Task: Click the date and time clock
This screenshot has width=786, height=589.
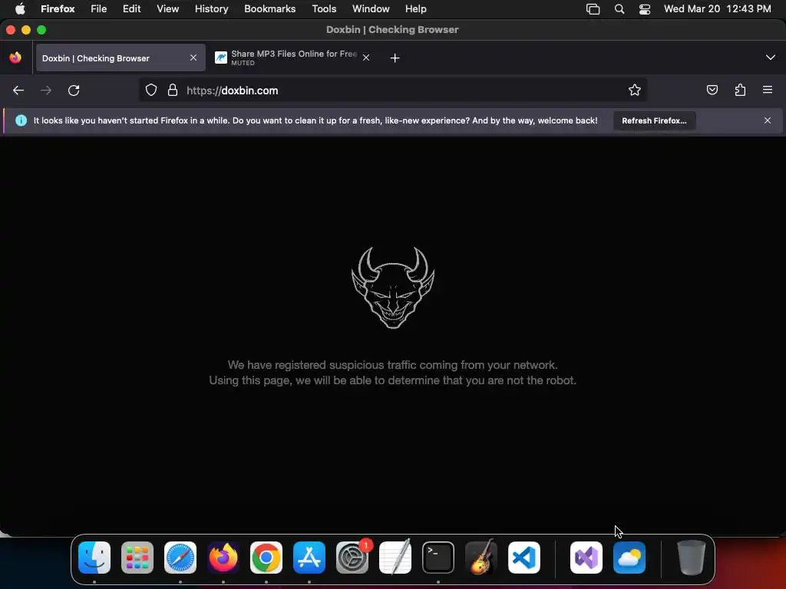Action: click(x=718, y=8)
